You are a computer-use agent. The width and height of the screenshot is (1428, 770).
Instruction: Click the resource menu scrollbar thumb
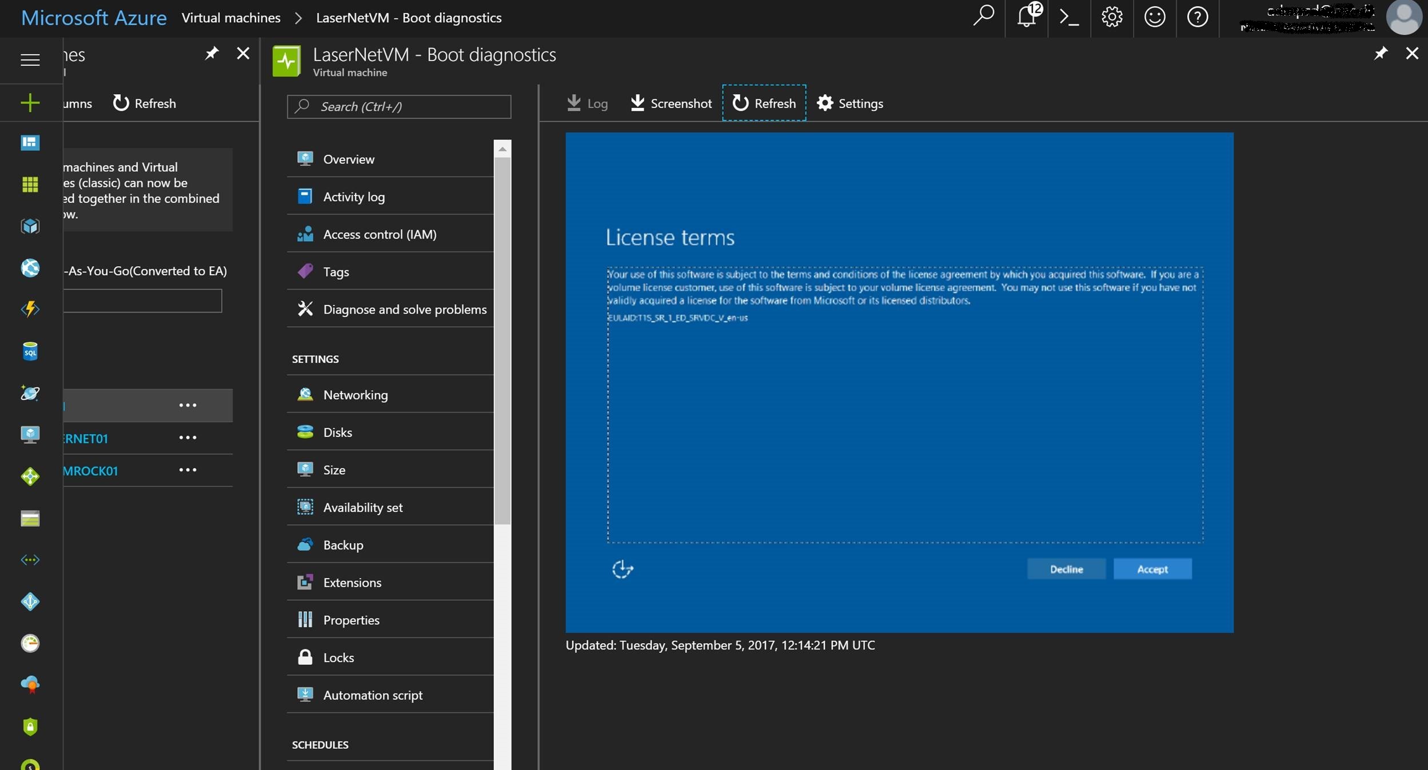tap(502, 341)
